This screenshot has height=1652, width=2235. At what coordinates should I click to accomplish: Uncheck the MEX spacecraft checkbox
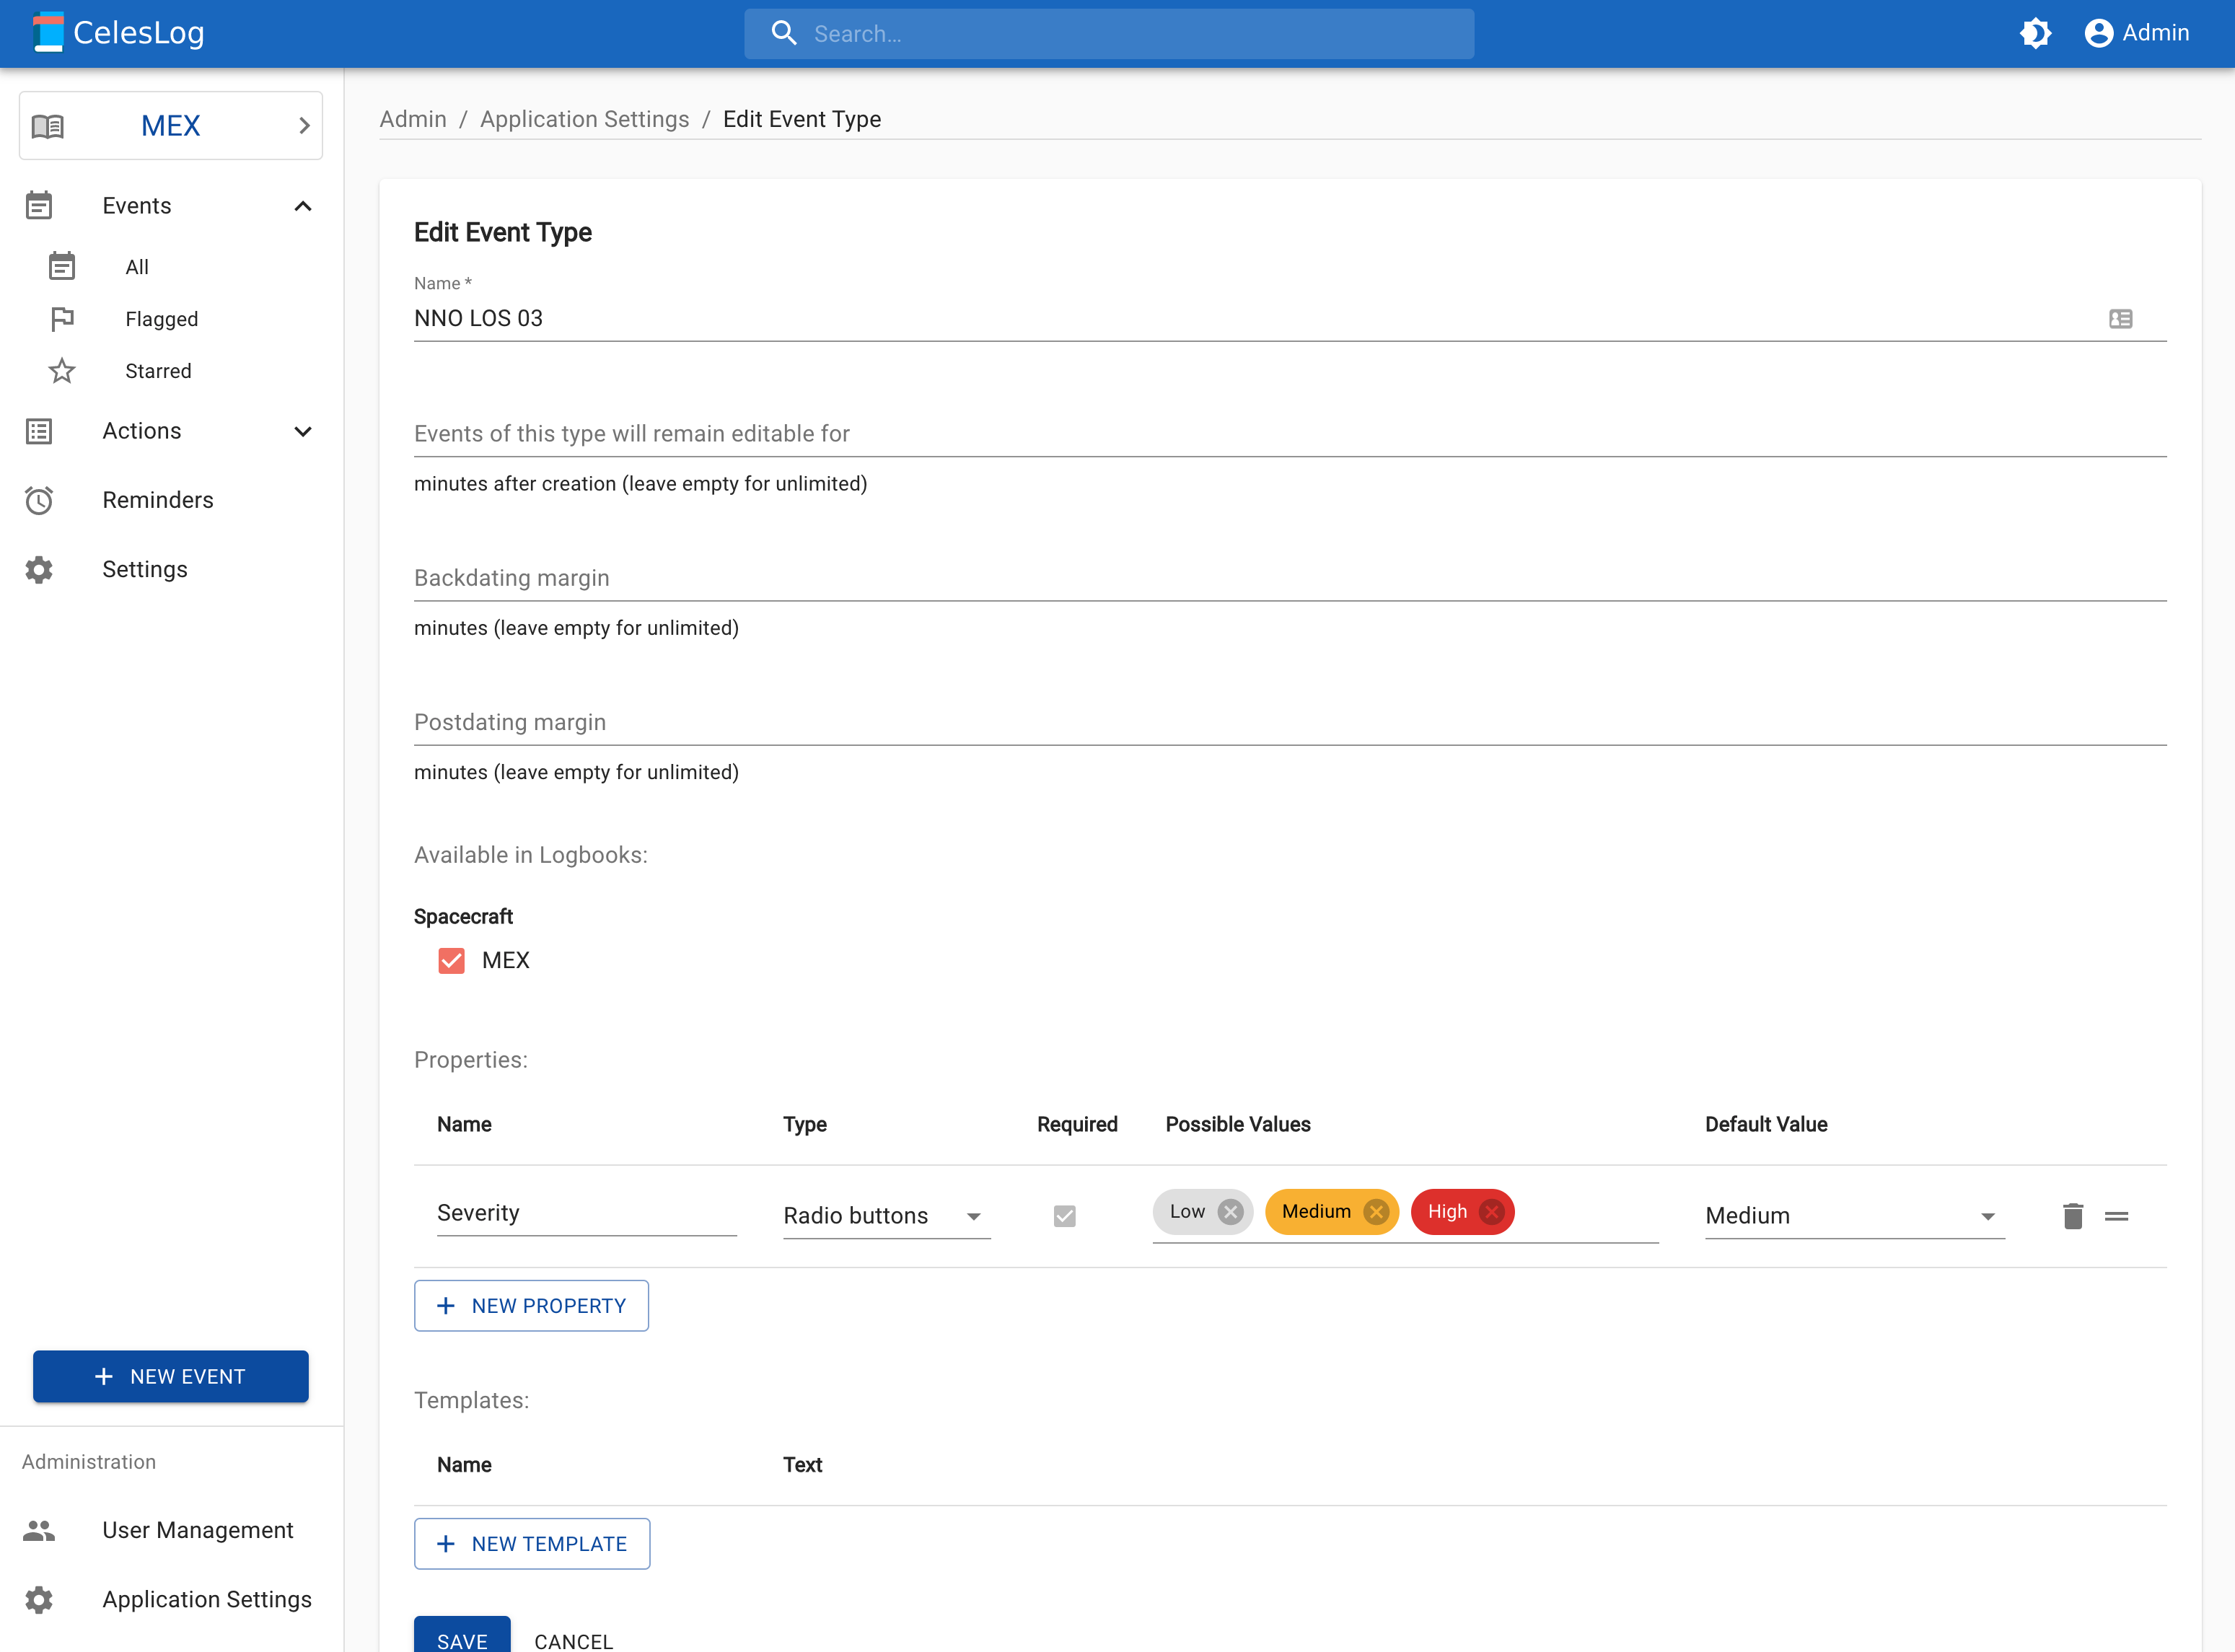click(451, 960)
